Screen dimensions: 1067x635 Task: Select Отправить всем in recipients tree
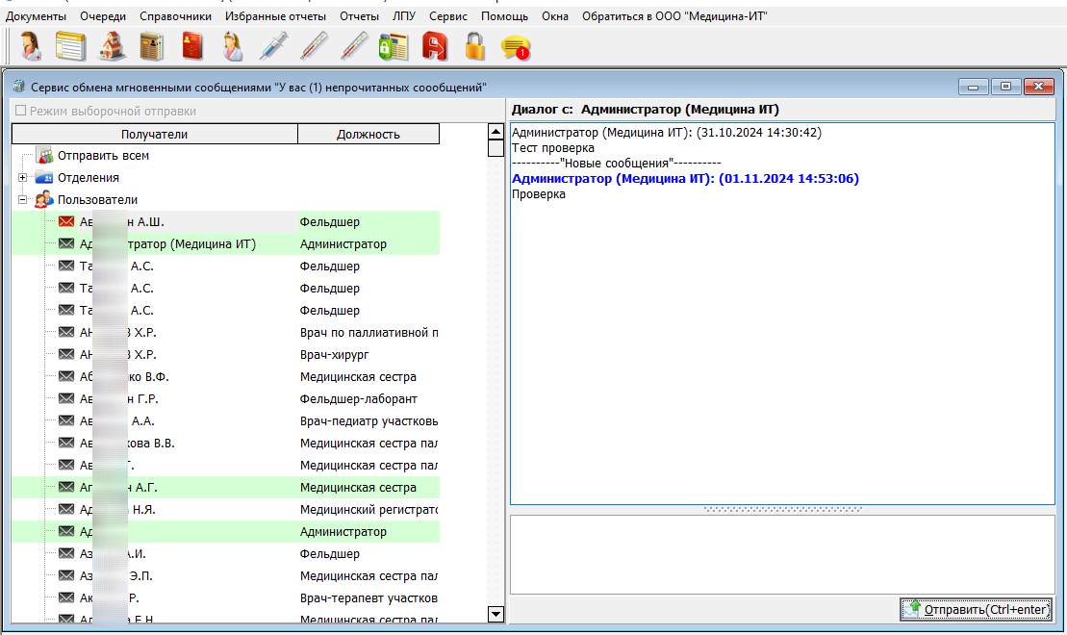[x=103, y=155]
